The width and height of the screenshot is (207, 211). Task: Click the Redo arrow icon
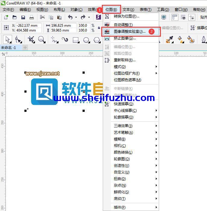[x=83, y=17]
